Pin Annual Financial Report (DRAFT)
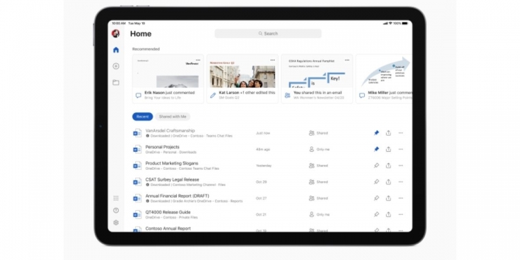Image resolution: width=520 pixels, height=260 pixels. pyautogui.click(x=376, y=198)
